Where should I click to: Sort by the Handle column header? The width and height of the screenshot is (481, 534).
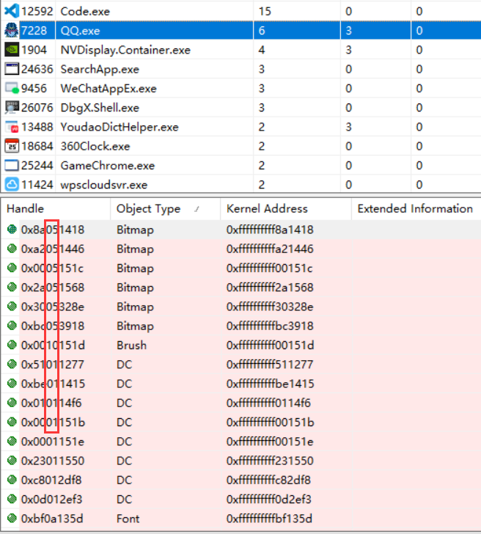tap(56, 208)
